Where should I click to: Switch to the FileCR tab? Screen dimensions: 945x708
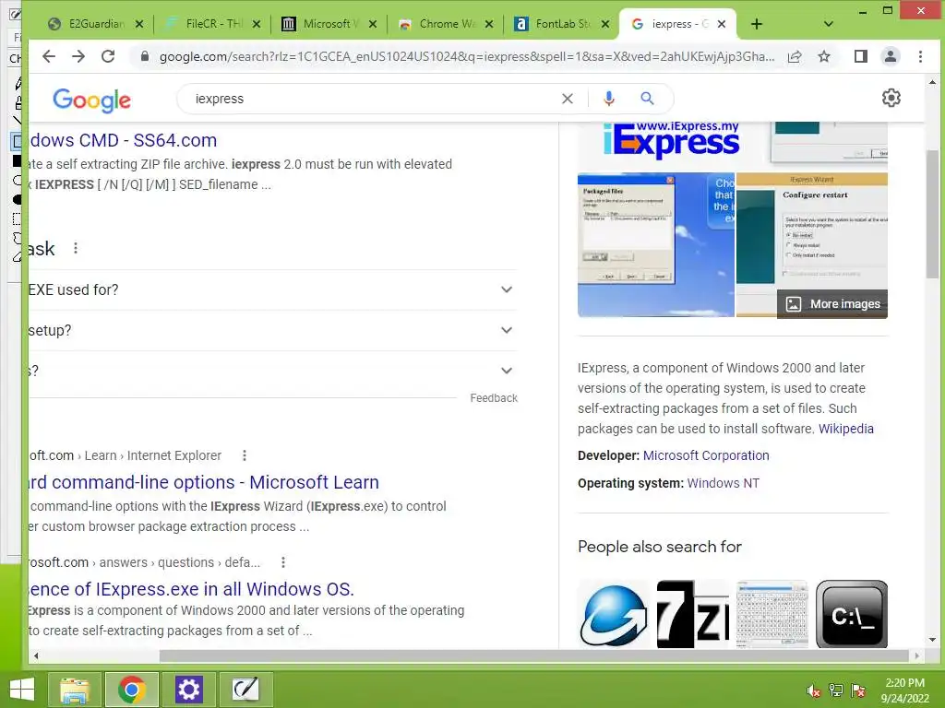point(214,24)
